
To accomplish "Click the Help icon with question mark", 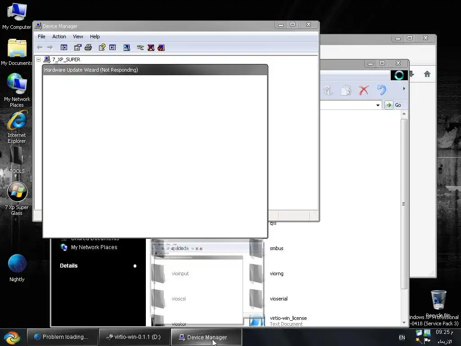I will [x=102, y=47].
